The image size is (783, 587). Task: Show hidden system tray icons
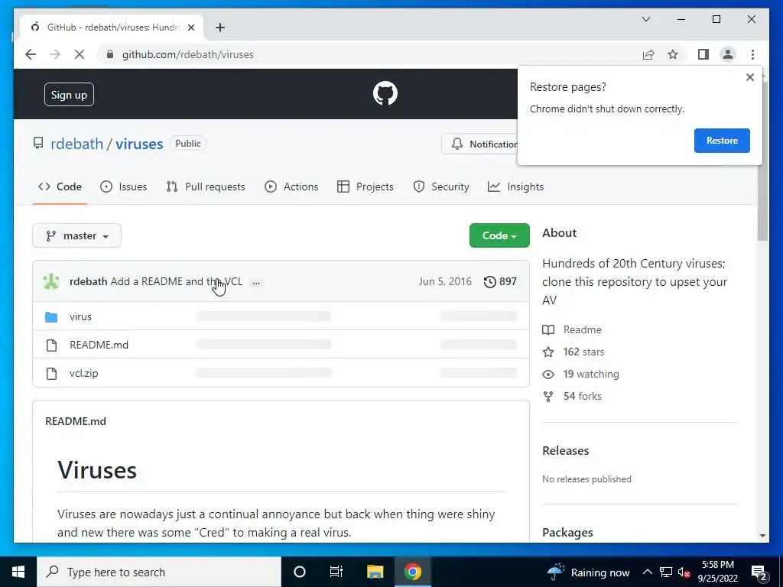point(647,572)
